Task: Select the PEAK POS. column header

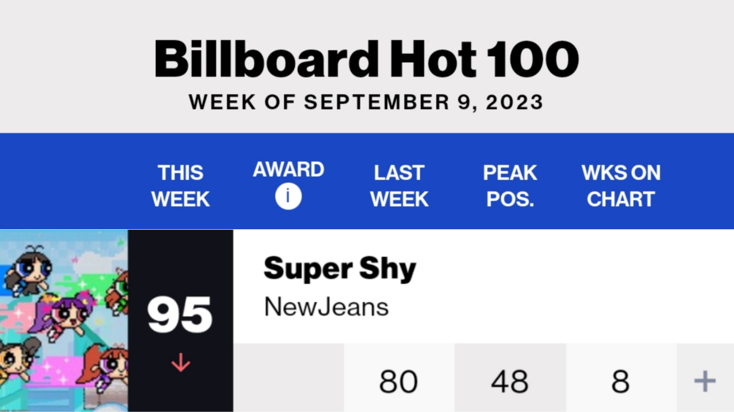Action: [x=510, y=186]
